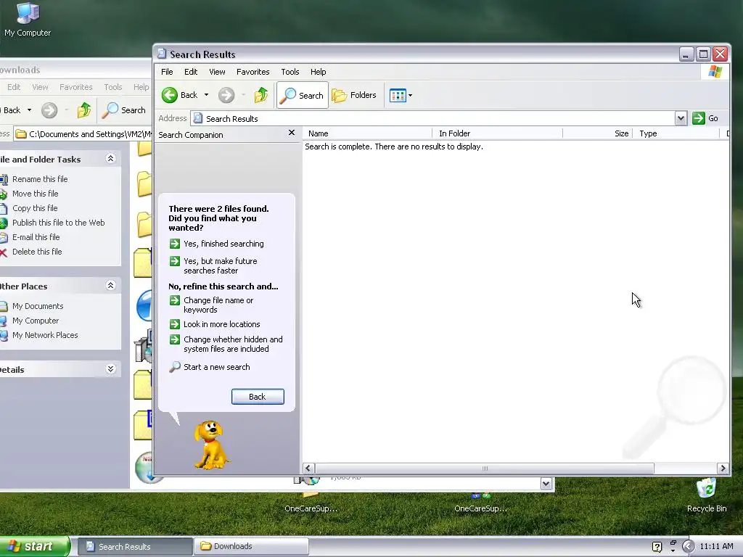Expand hidden tray icons arrow

click(688, 547)
